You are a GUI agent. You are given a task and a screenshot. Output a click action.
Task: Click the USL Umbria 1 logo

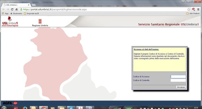click(10, 22)
